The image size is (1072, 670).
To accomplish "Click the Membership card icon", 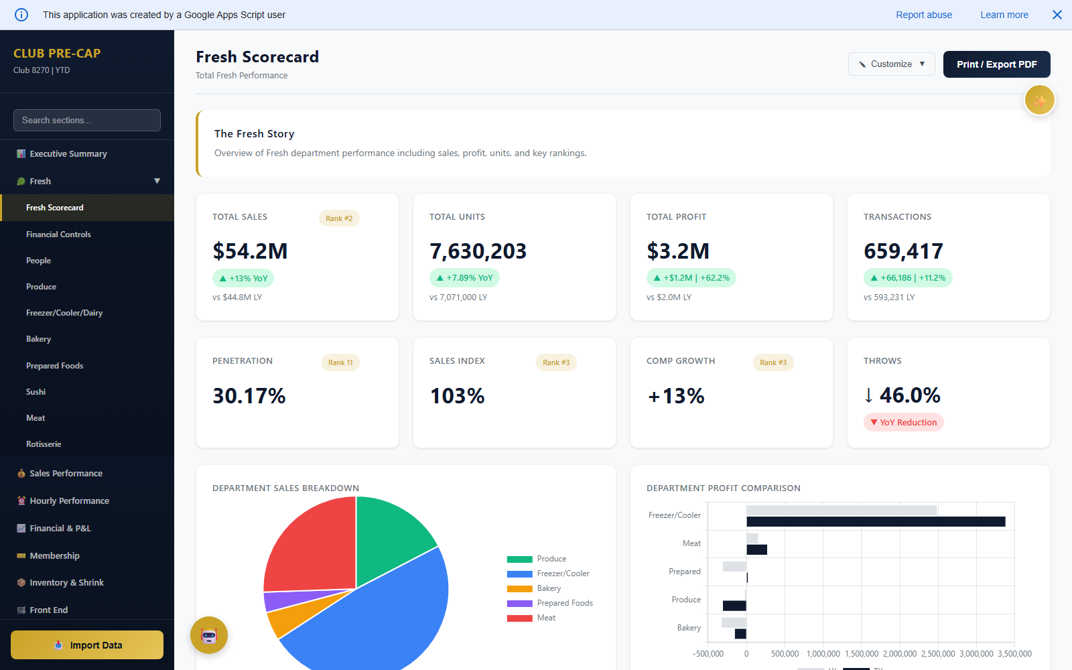I will (21, 556).
